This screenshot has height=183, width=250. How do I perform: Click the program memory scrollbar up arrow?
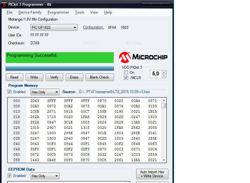pos(164,100)
